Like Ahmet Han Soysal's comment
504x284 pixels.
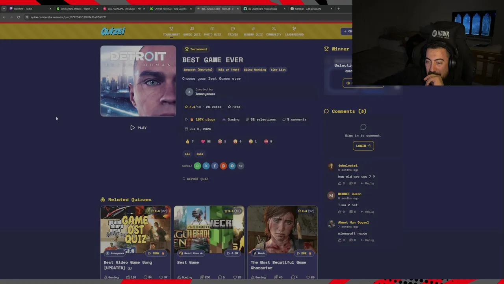341,240
